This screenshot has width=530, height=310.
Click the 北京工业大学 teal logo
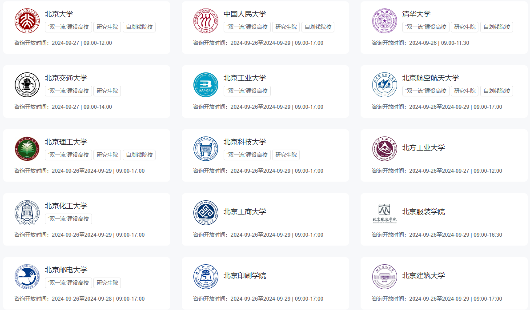[206, 85]
